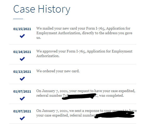Screen dimensions: 145x124
Task: Select the 01/07/2021 date of completed expedite request
Action: pyautogui.click(x=22, y=92)
